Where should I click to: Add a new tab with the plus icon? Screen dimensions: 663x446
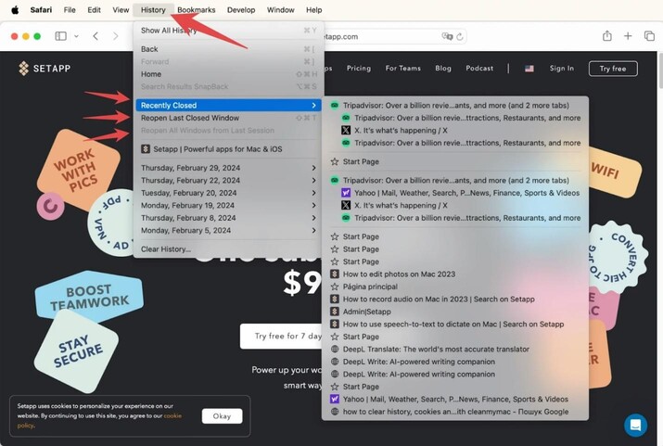coord(628,36)
